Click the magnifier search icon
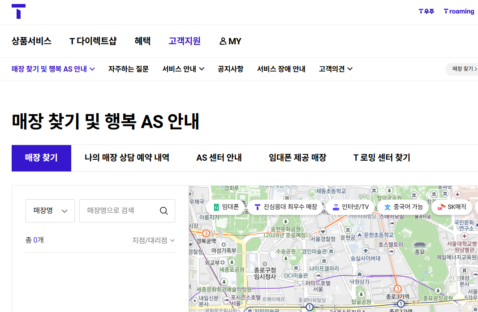Viewport: 478px width, 312px height. (164, 211)
